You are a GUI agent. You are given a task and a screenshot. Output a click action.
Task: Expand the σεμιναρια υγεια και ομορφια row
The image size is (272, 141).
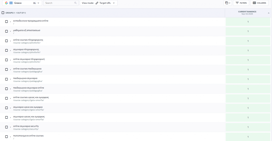click(x=10, y=108)
